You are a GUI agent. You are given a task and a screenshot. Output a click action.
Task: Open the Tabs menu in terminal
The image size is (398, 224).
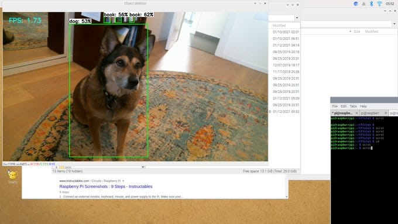coord(353,106)
